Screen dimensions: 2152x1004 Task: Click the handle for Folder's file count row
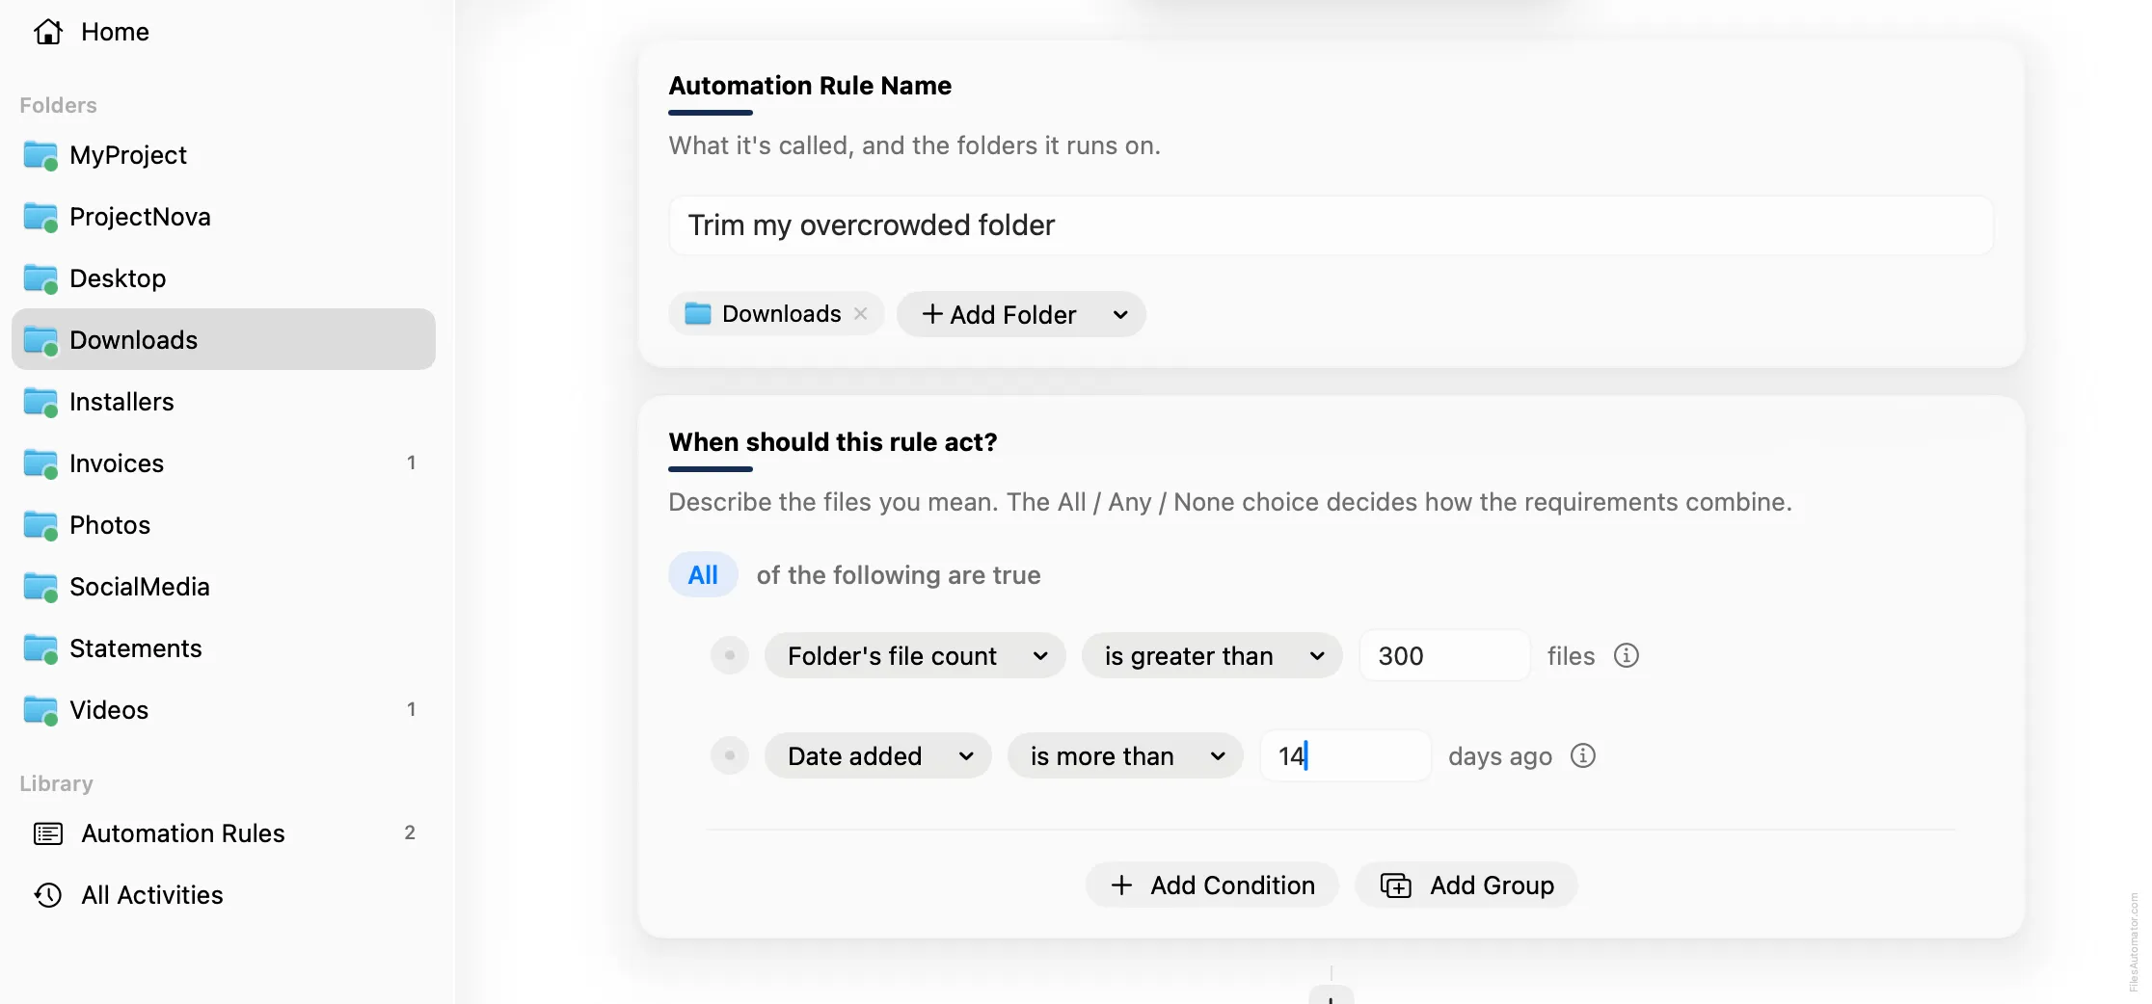click(x=730, y=656)
